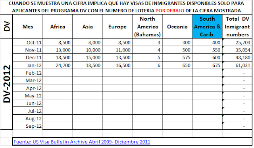Click the Jul-12 month cell
254x148 pixels.
pos(27,111)
